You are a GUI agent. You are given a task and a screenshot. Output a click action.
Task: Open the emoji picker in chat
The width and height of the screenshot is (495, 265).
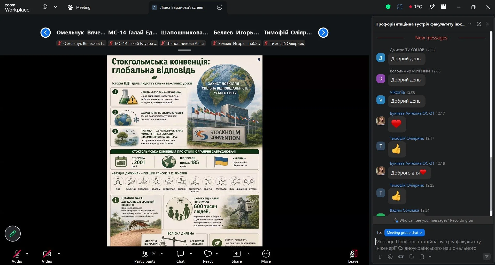point(390,256)
